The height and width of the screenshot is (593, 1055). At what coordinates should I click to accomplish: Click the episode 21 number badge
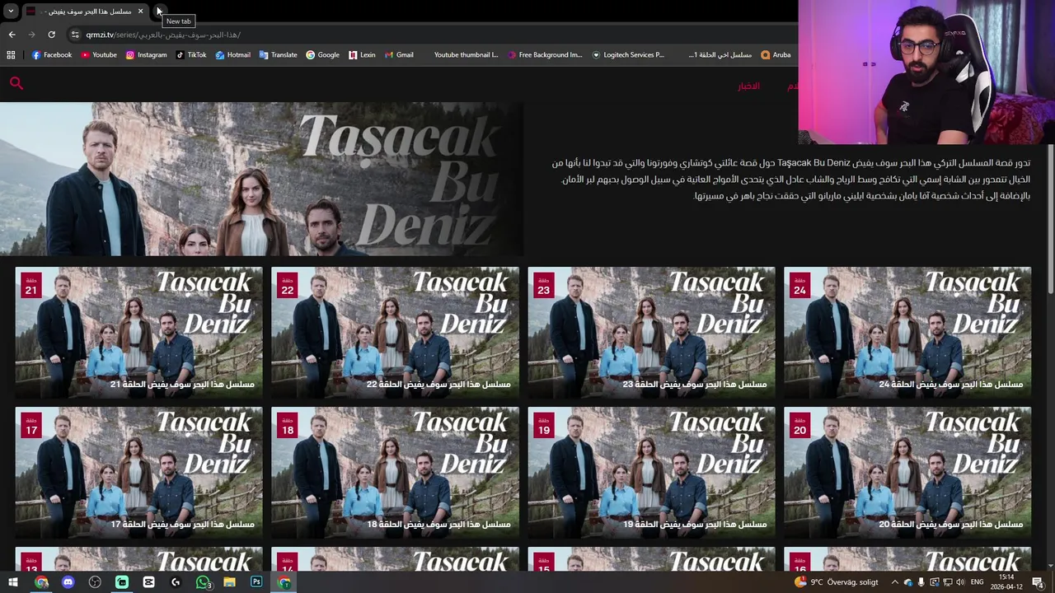(x=31, y=285)
